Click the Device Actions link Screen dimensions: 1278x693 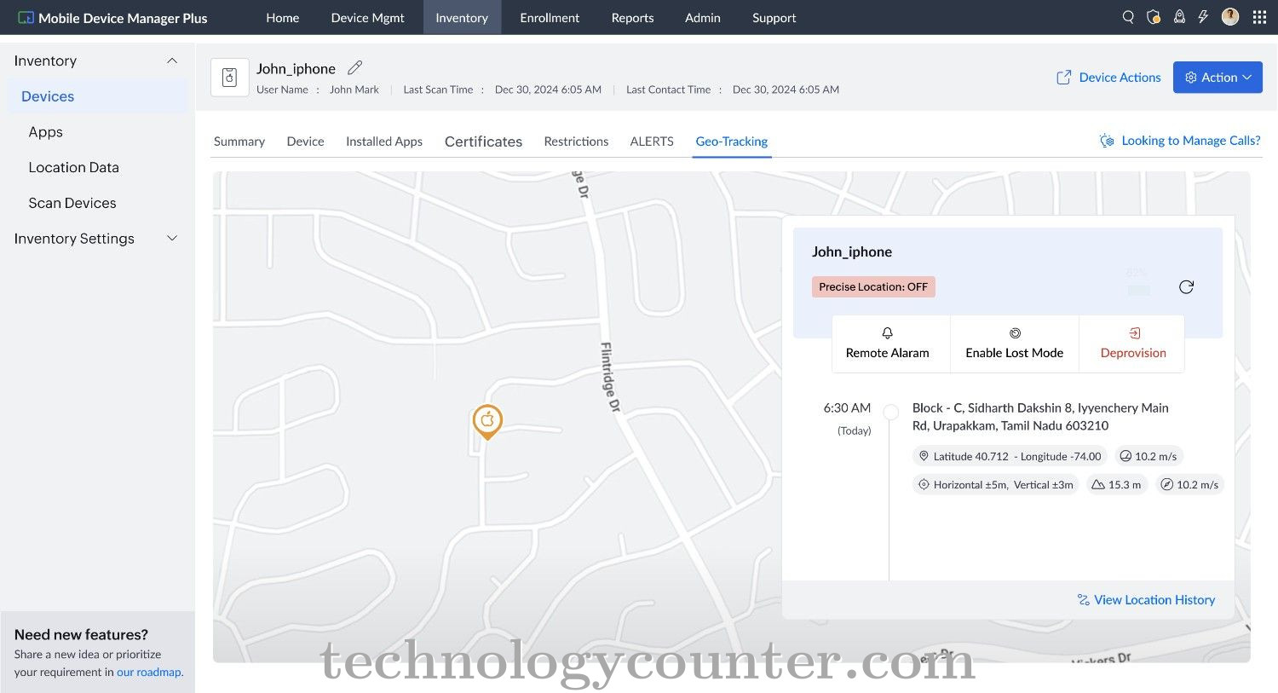[1120, 78]
